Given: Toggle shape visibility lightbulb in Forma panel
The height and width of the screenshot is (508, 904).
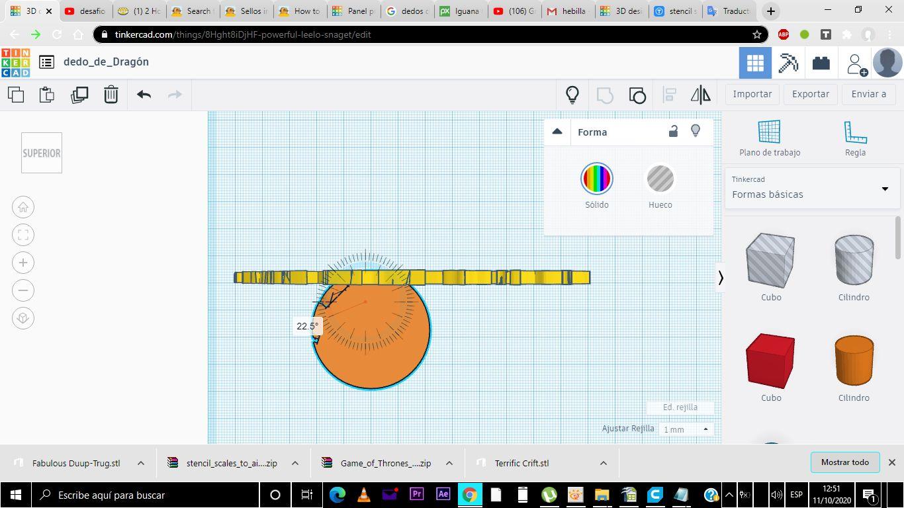Looking at the screenshot, I should pyautogui.click(x=696, y=131).
